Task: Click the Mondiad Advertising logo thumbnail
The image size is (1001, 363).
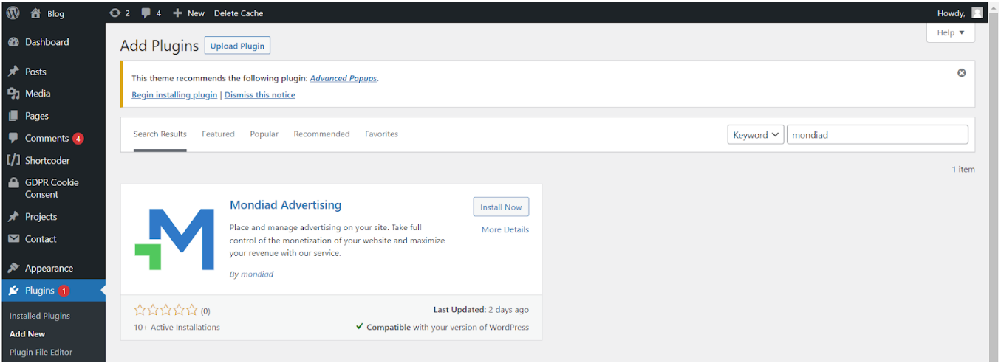Action: pyautogui.click(x=175, y=239)
